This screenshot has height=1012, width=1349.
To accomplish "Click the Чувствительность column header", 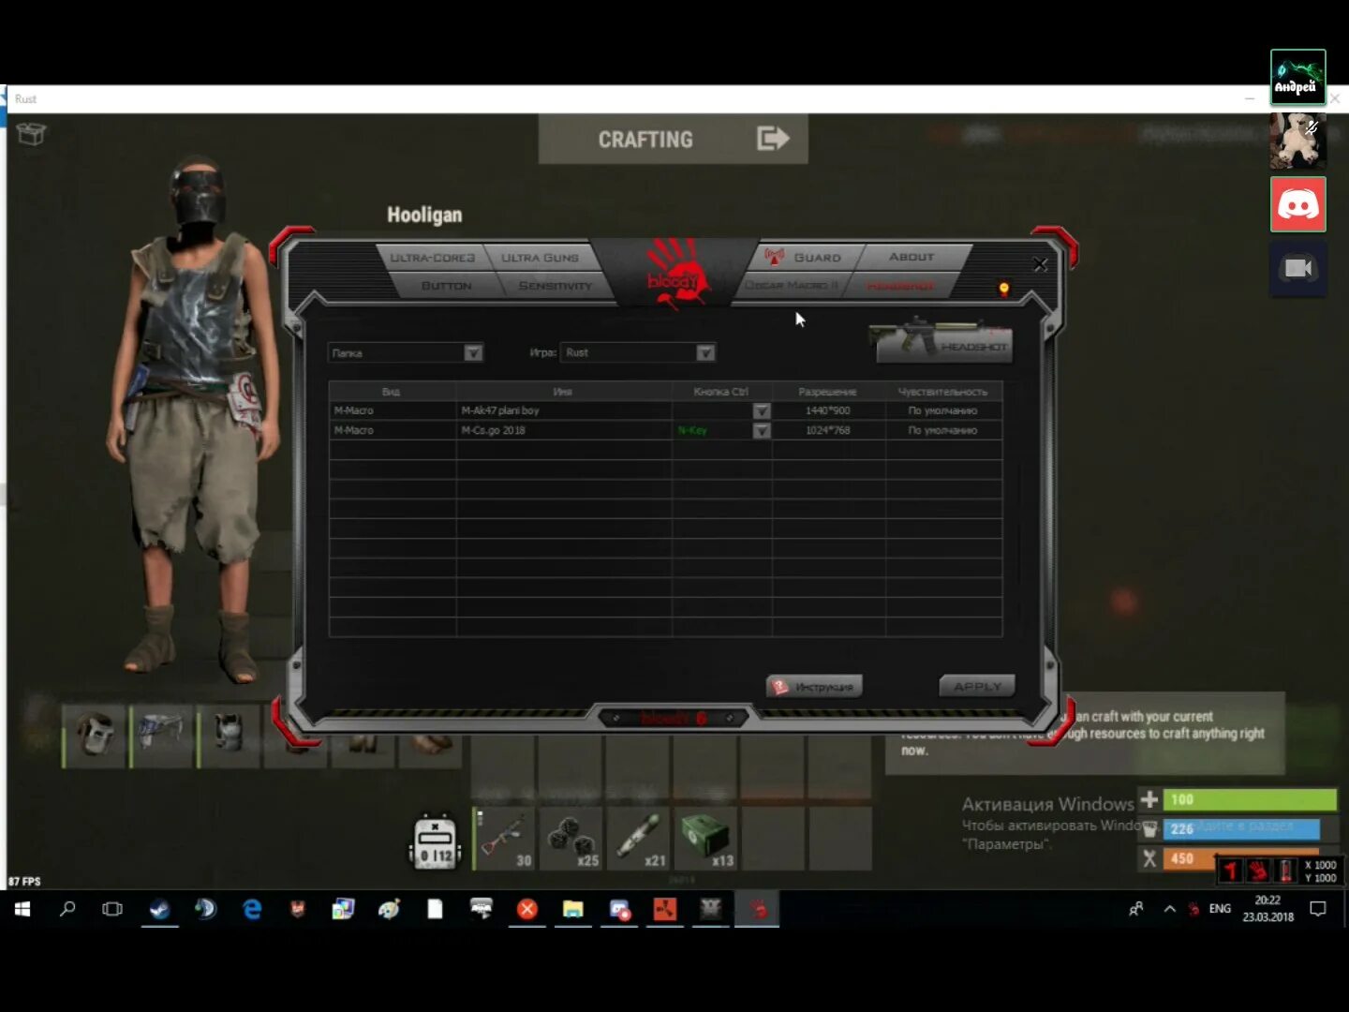I will [x=943, y=392].
